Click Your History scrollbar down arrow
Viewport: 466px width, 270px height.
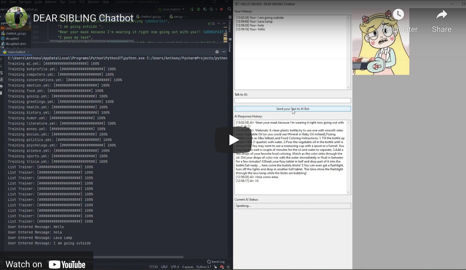pos(348,87)
